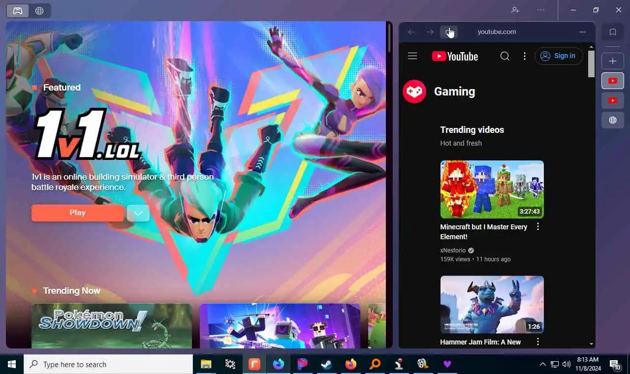Open YouTube settings vertical dots beside Sign in
Screen dimensions: 630x374
tap(525, 56)
